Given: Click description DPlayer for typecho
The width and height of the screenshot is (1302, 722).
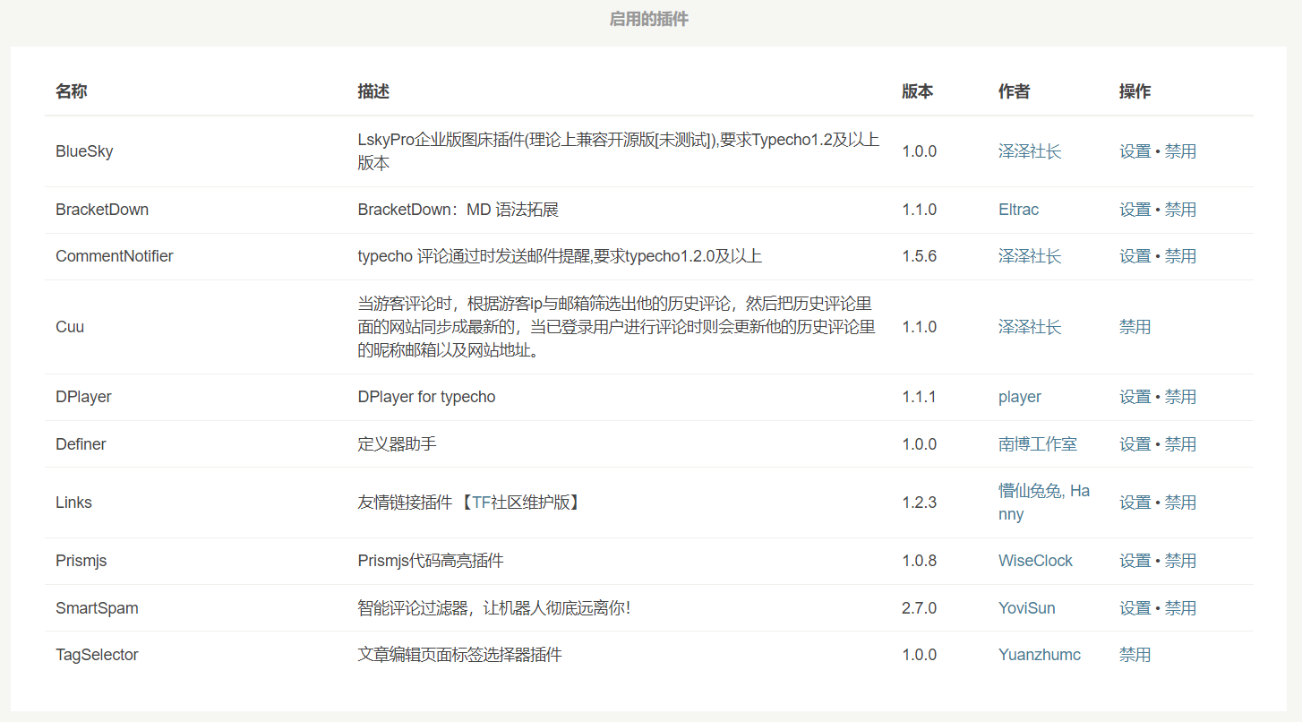Looking at the screenshot, I should (426, 397).
